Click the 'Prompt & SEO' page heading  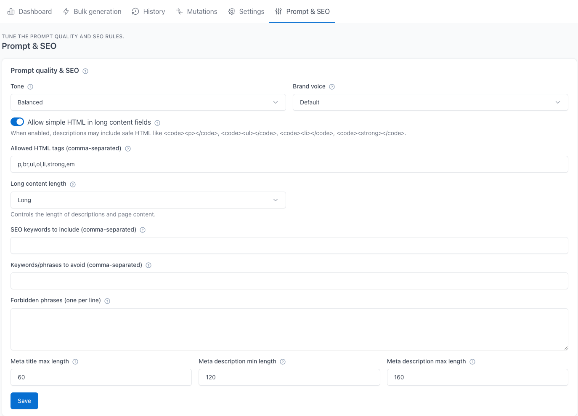click(29, 46)
